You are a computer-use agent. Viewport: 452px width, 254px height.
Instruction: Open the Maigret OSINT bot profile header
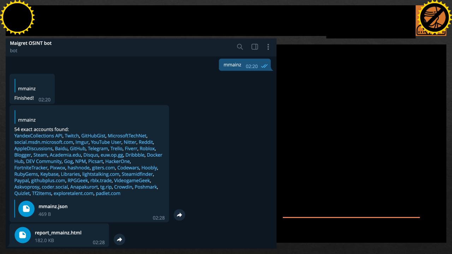coord(31,47)
